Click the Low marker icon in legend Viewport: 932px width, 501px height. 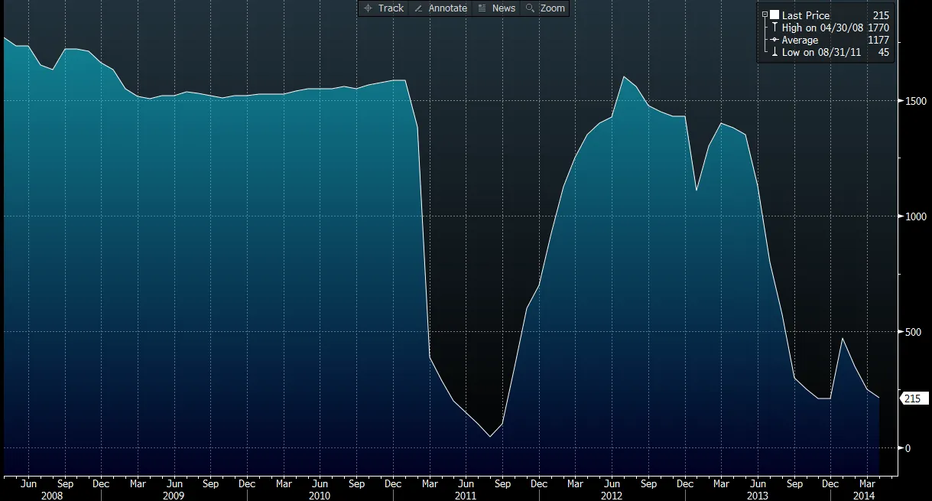[775, 52]
